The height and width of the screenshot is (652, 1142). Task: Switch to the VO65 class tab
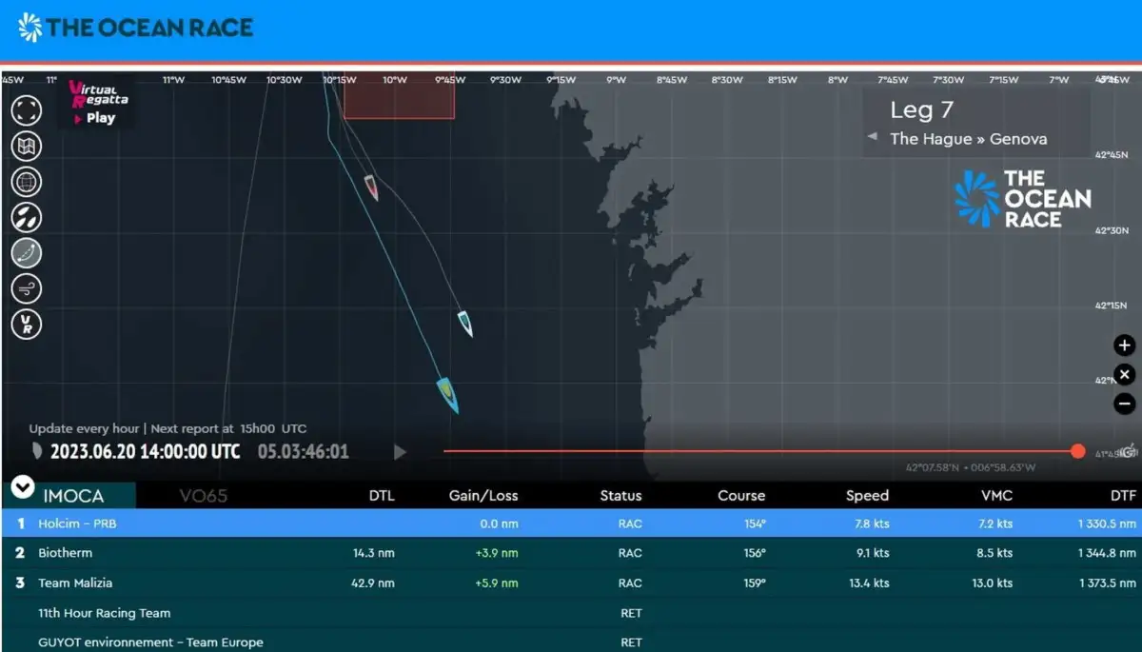(x=204, y=495)
